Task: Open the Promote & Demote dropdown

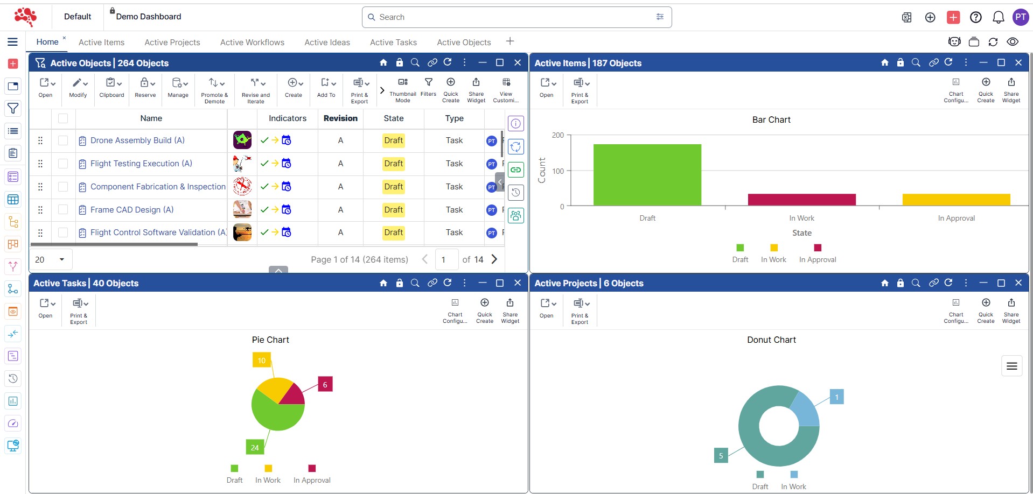Action: click(214, 89)
